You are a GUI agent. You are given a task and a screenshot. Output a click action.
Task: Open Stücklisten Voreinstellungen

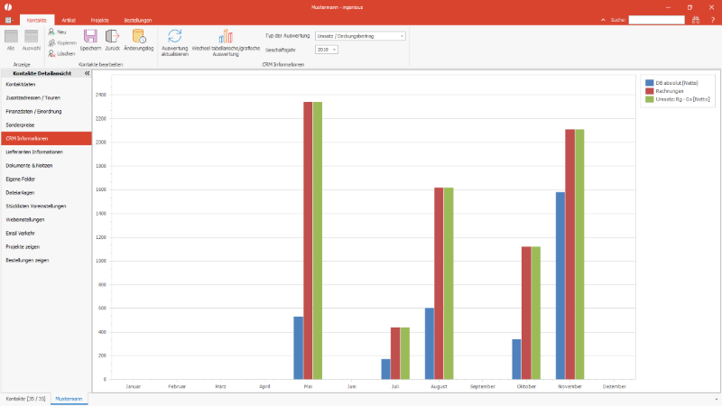pyautogui.click(x=46, y=207)
